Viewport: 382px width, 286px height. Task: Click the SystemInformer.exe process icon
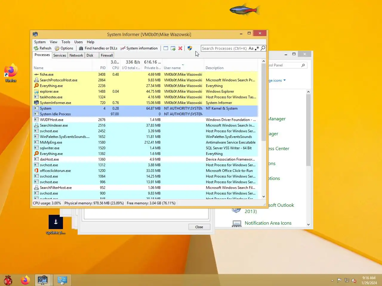(36, 103)
